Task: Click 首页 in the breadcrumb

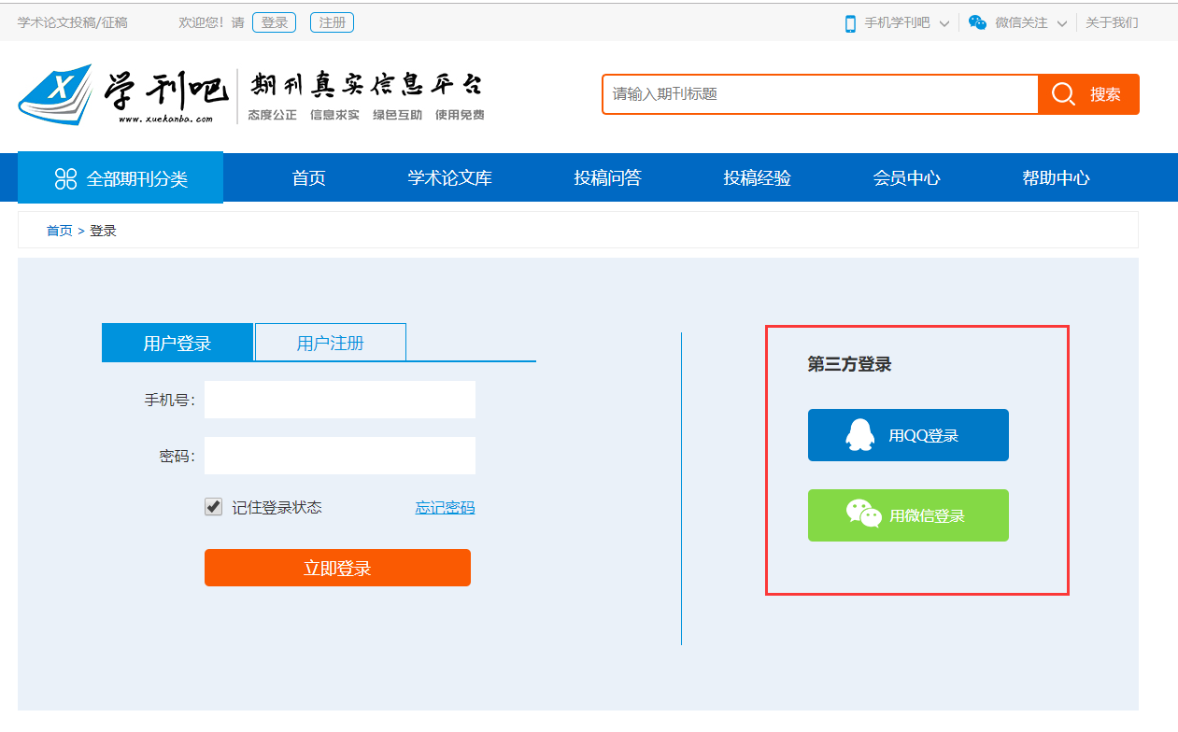Action: [59, 231]
